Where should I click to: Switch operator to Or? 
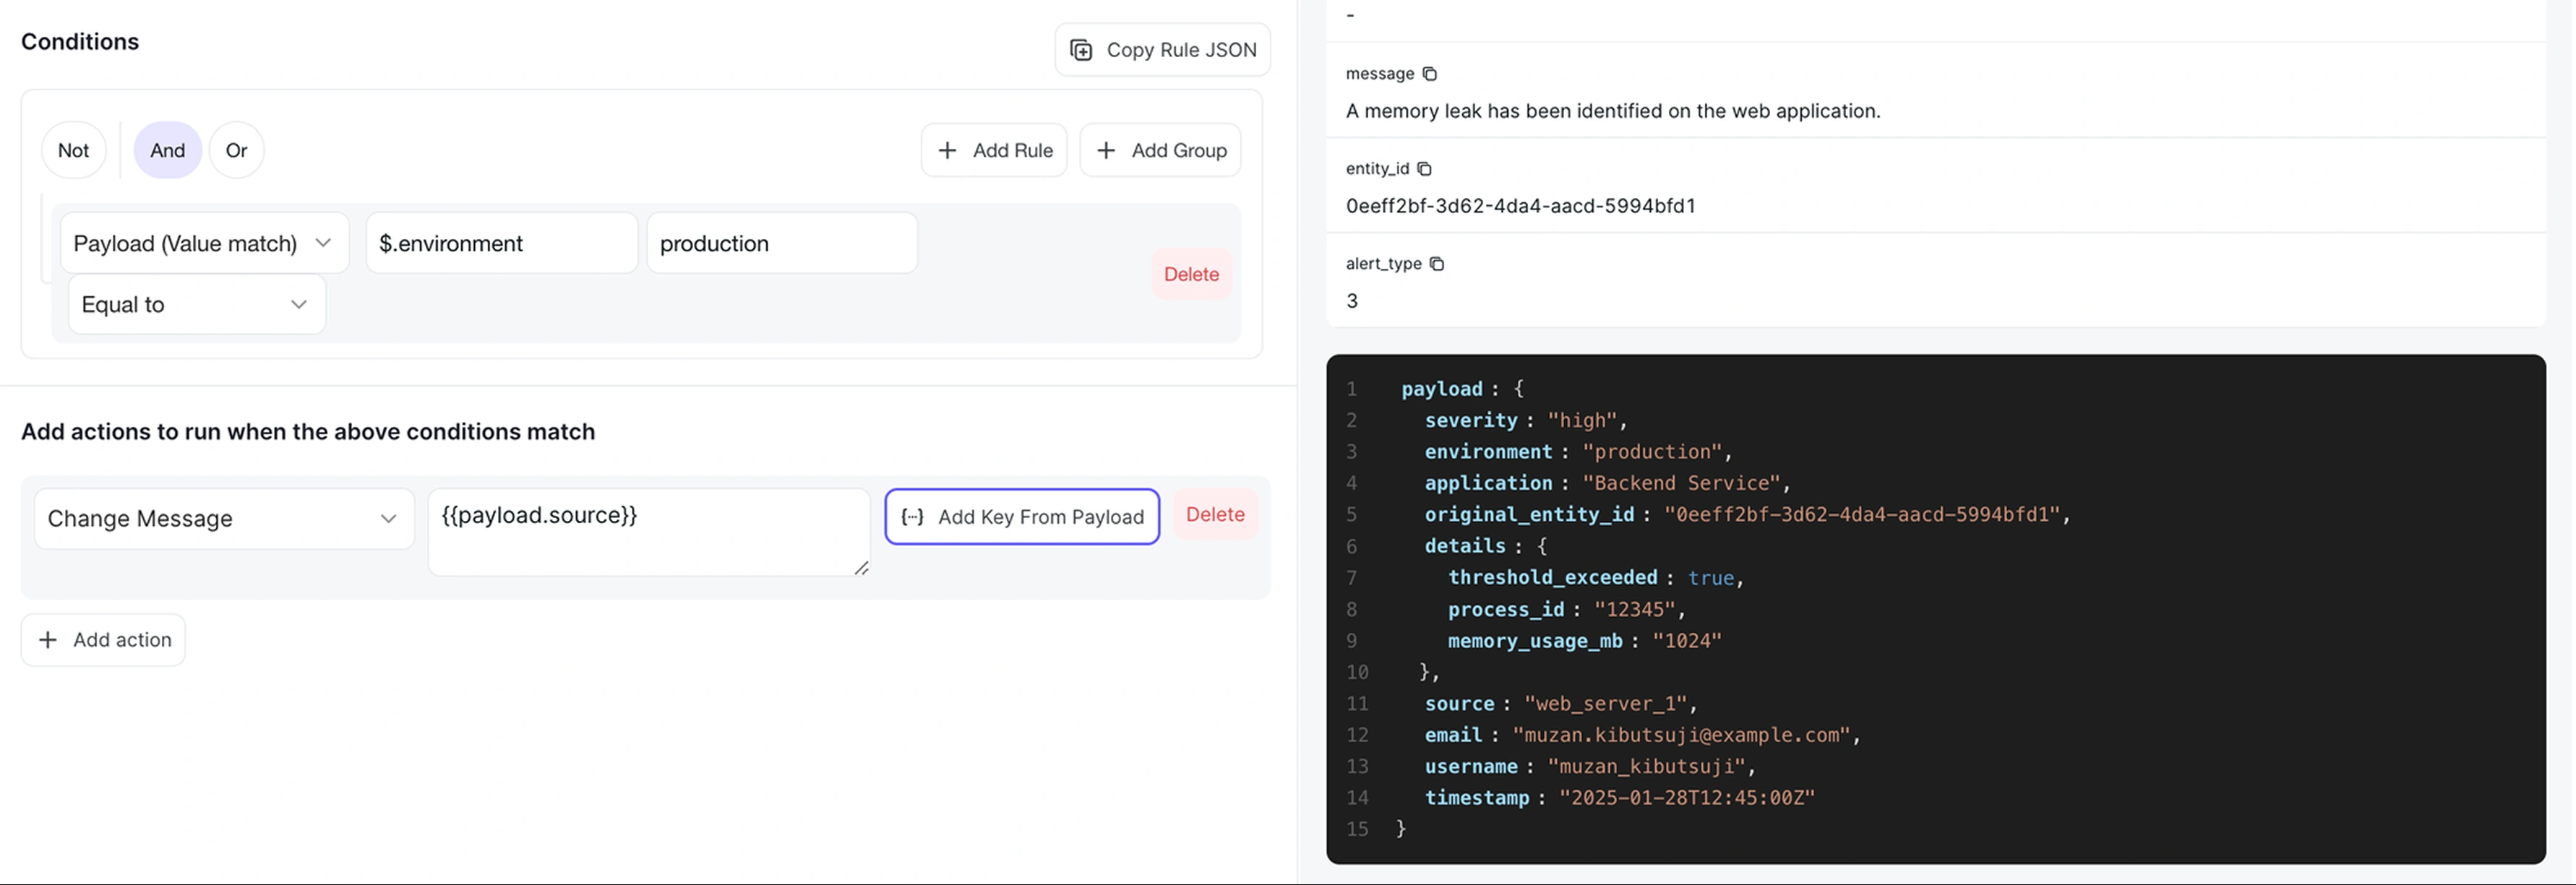236,150
